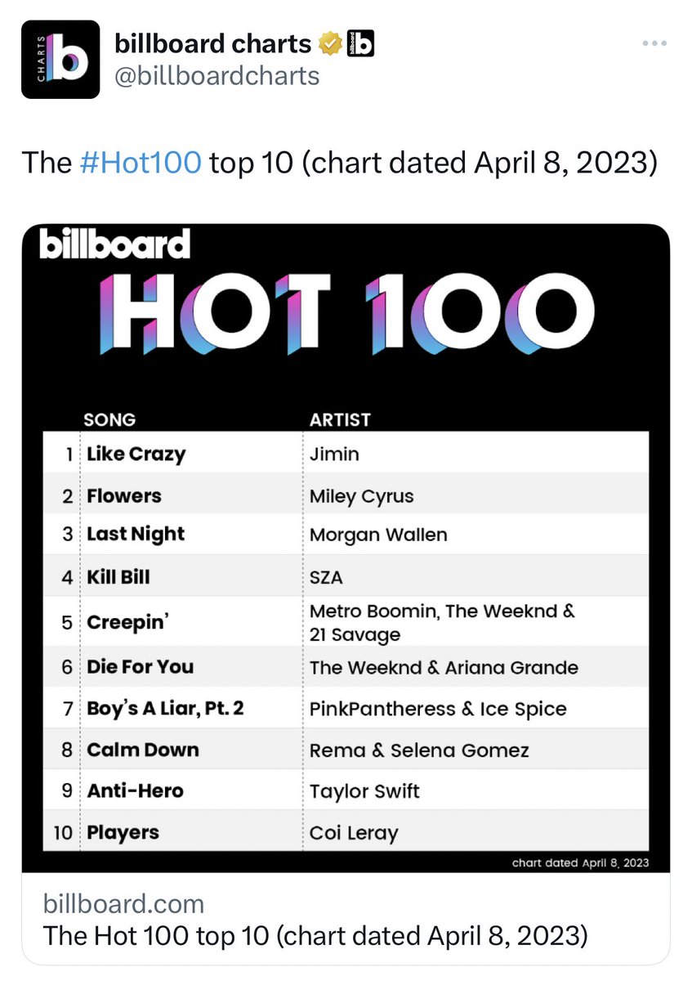Viewport: 692px width, 981px height.
Task: Click the billboard logo in chart image
Action: click(x=114, y=245)
